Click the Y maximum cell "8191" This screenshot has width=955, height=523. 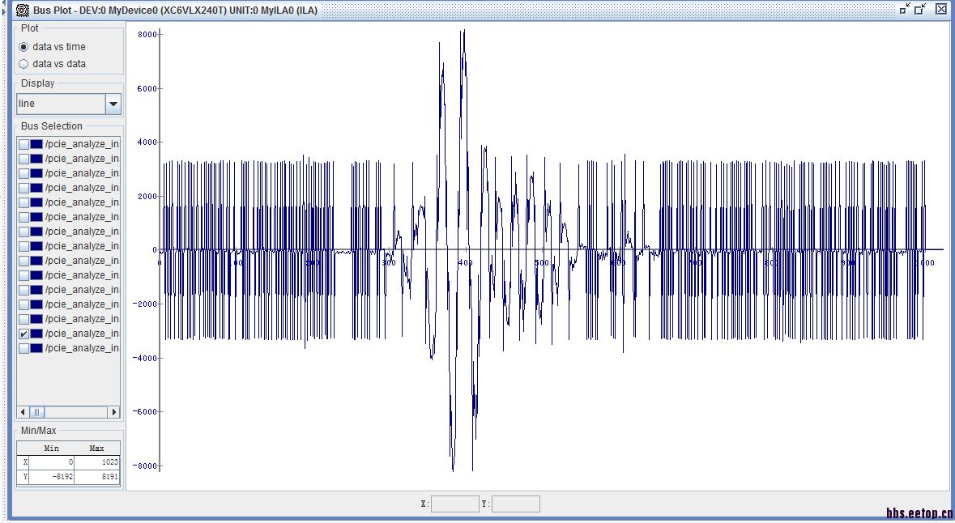click(x=97, y=477)
